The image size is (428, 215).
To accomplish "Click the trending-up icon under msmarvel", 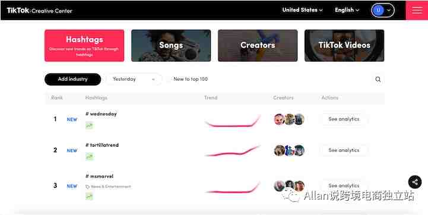I will pyautogui.click(x=89, y=196).
